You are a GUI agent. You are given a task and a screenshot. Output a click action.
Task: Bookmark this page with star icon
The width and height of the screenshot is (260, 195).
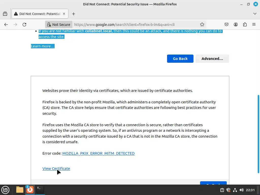pyautogui.click(x=202, y=25)
